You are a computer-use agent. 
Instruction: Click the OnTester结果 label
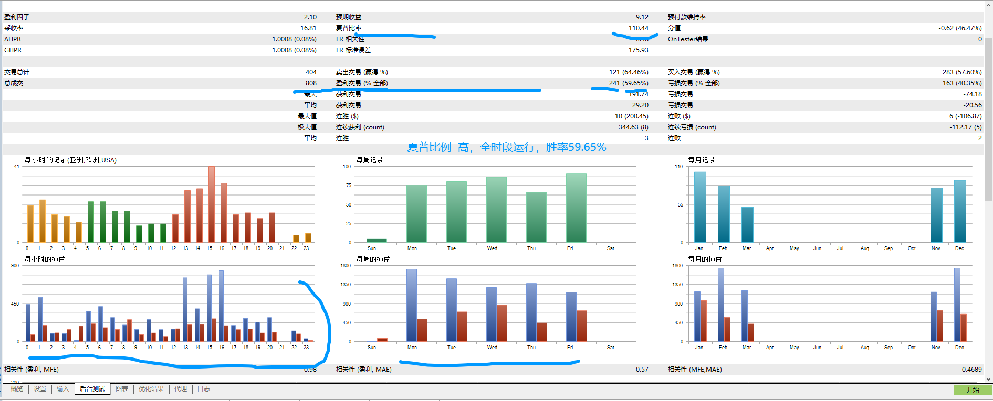point(688,39)
